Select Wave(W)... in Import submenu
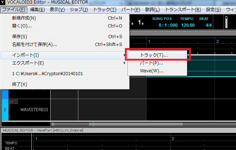Image resolution: width=236 pixels, height=150 pixels. (x=157, y=71)
